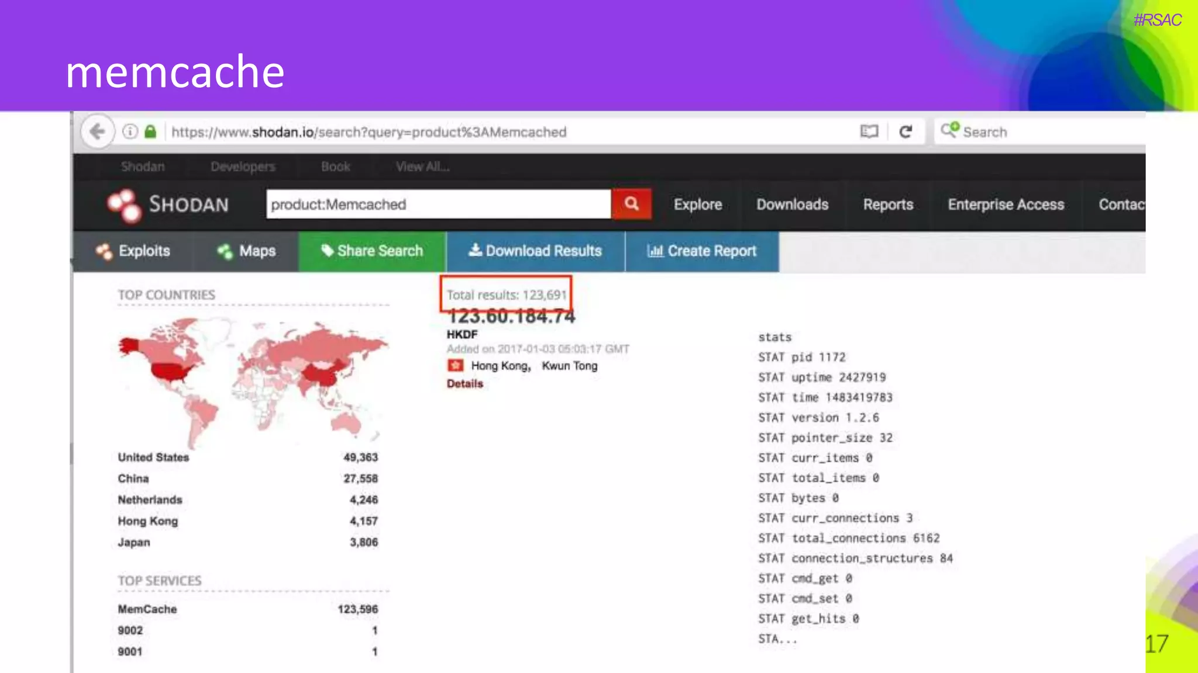Edit the product:Memcached search query box

(438, 204)
